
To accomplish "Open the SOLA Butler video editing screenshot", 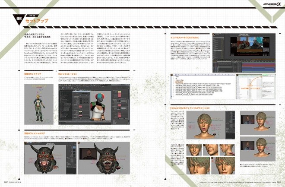I will pyautogui.click(x=244, y=53).
